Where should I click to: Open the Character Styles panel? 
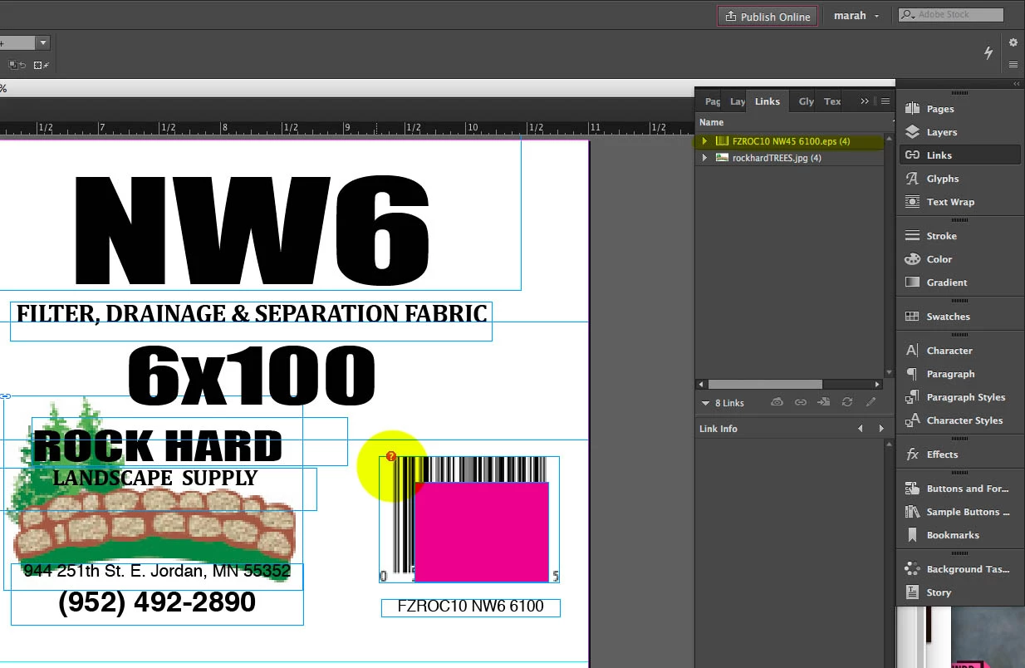click(x=959, y=420)
